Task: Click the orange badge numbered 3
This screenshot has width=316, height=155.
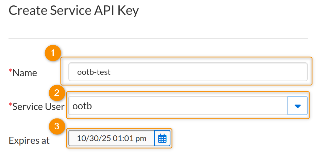Action: [57, 127]
